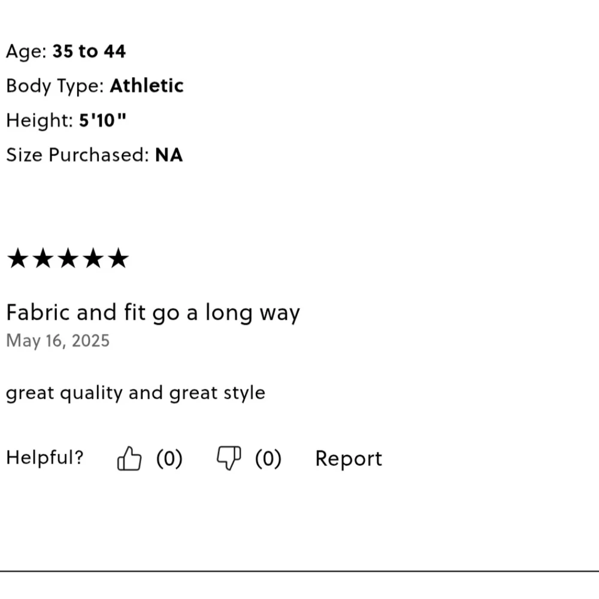Click review title Fabric and fit go a long way
The image size is (599, 599).
153,313
